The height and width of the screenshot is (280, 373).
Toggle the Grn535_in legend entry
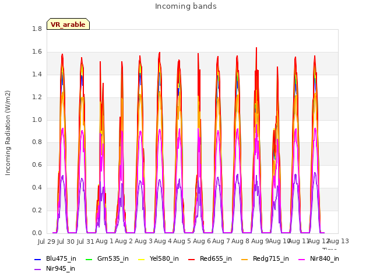pyautogui.click(x=107, y=258)
